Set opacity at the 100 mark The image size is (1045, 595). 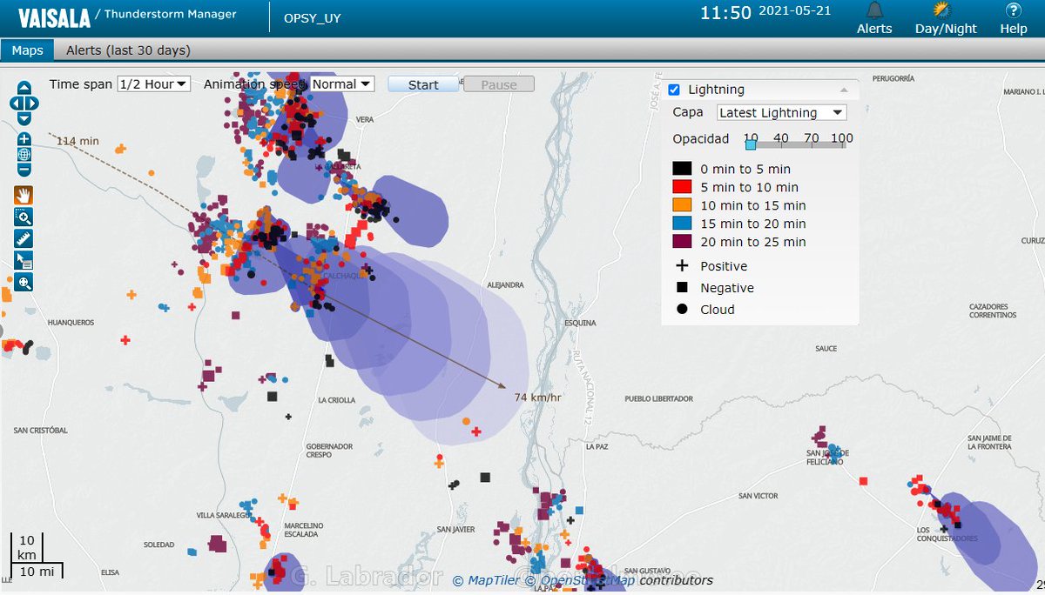(x=841, y=138)
